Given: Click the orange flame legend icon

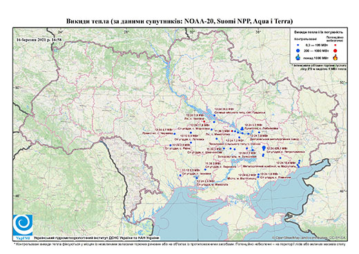Looking at the screenshot, I should point(336,57).
